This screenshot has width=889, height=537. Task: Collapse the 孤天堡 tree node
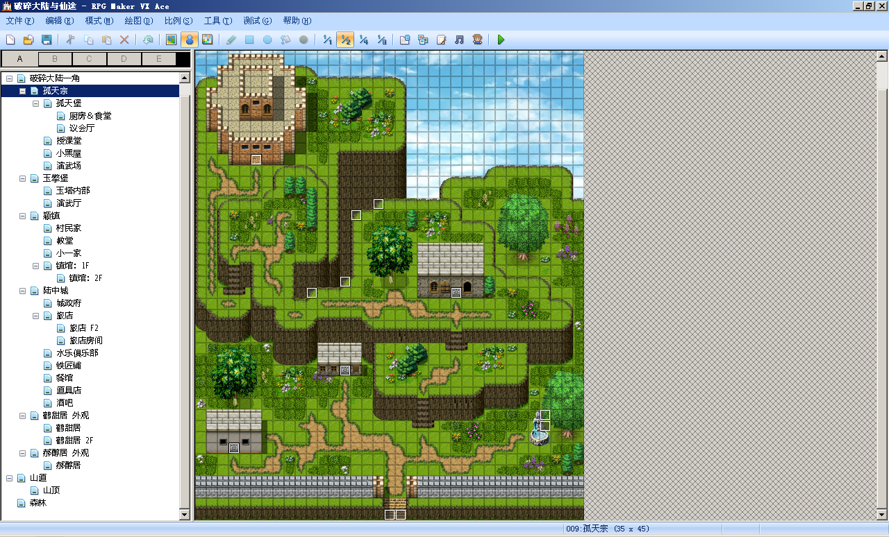point(35,103)
